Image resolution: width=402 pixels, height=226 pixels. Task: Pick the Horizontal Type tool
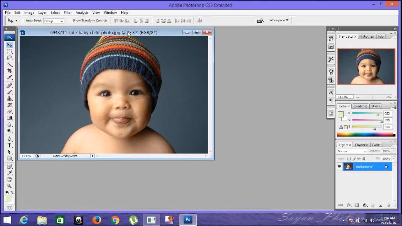(x=9, y=145)
